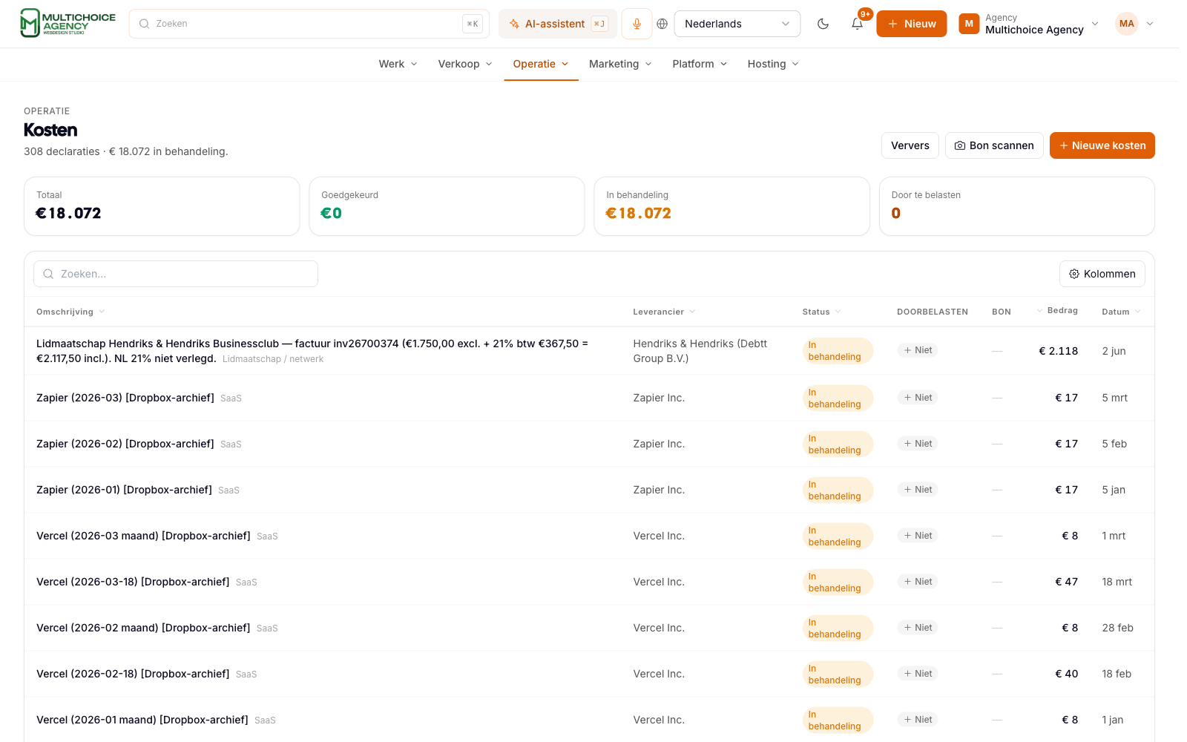The height and width of the screenshot is (742, 1187).
Task: Click the table Zoeken... search field
Action: click(x=176, y=274)
